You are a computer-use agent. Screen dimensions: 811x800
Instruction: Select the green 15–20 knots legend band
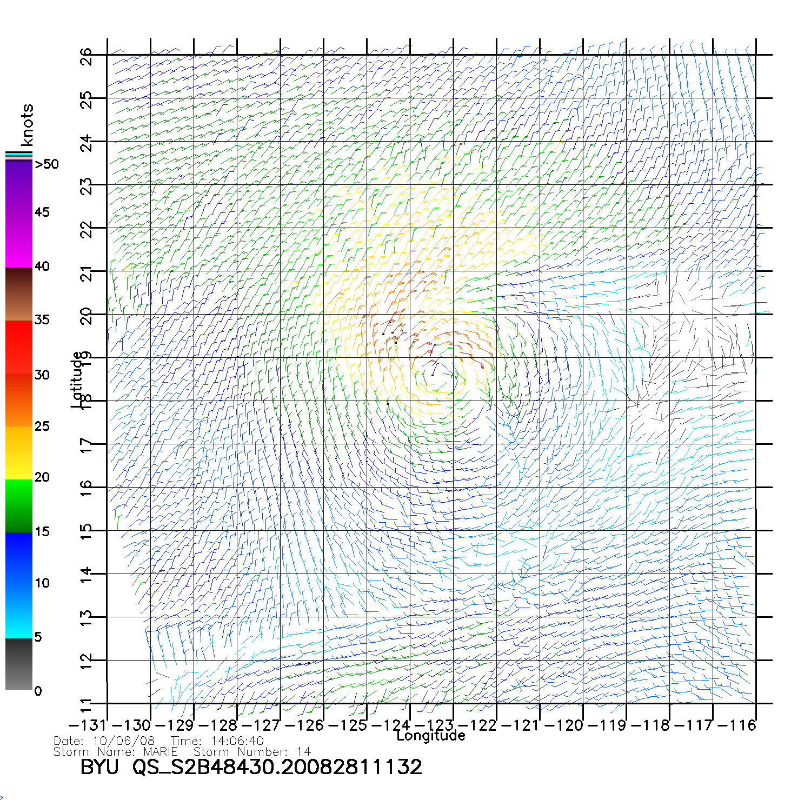point(18,505)
